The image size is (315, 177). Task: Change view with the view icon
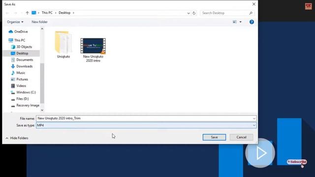point(235,22)
